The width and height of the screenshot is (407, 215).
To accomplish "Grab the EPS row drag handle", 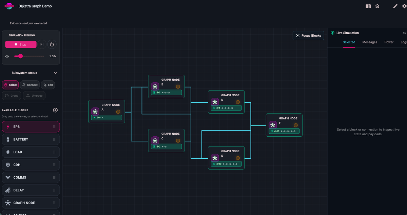I will tap(54, 127).
